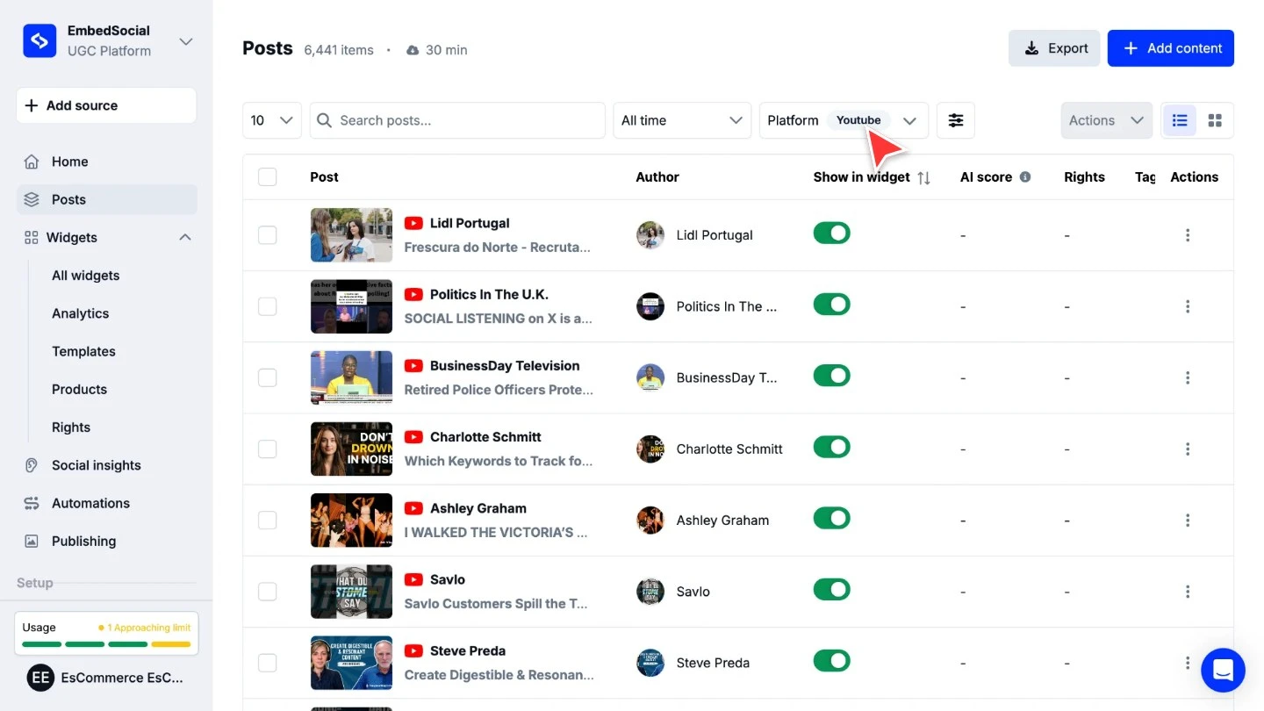Open the Platform filter dropdown

click(844, 120)
